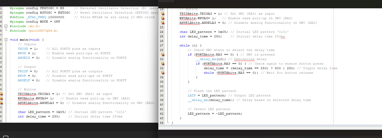The width and height of the screenshot is (382, 138).
Task: Click the <pic18f57q84.h> include text
Action: click(43, 31)
